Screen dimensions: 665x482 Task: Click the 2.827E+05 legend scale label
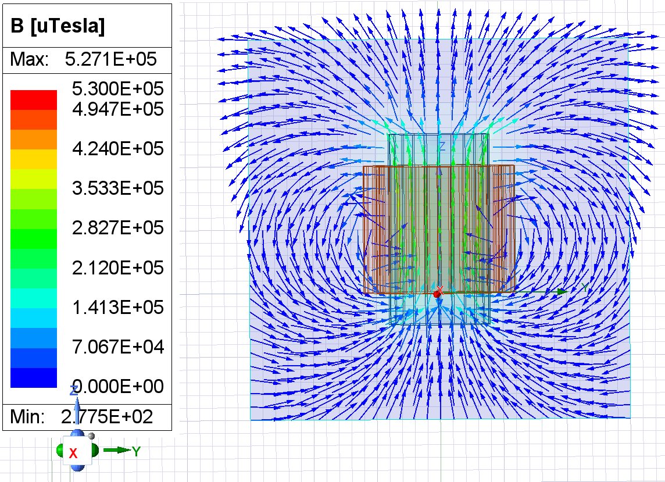(116, 228)
